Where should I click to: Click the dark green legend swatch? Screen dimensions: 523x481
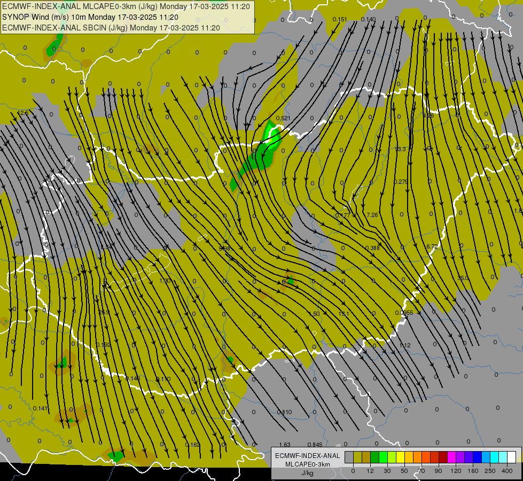[375, 457]
